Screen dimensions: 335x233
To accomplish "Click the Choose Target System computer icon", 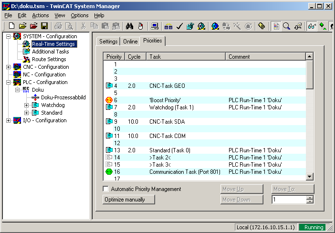I will (x=155, y=26).
